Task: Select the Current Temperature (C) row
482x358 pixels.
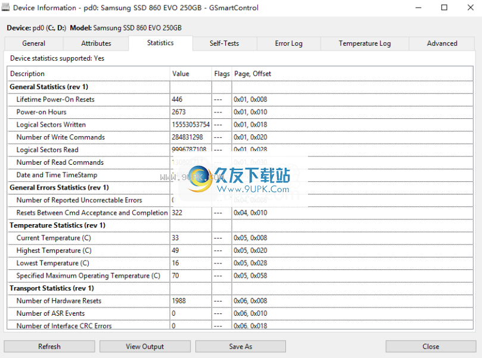Action: (240, 238)
